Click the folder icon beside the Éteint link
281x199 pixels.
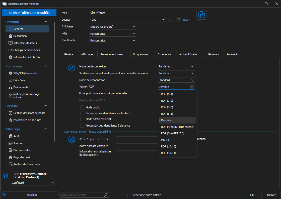click(179, 20)
